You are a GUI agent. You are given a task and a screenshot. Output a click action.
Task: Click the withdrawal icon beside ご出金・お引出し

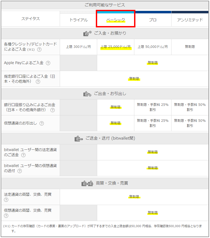tap(87, 94)
